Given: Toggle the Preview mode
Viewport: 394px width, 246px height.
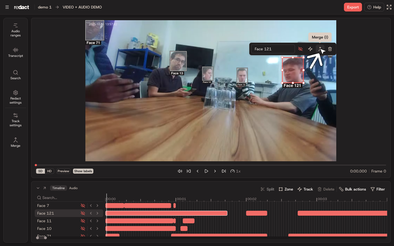Looking at the screenshot, I should [x=63, y=171].
